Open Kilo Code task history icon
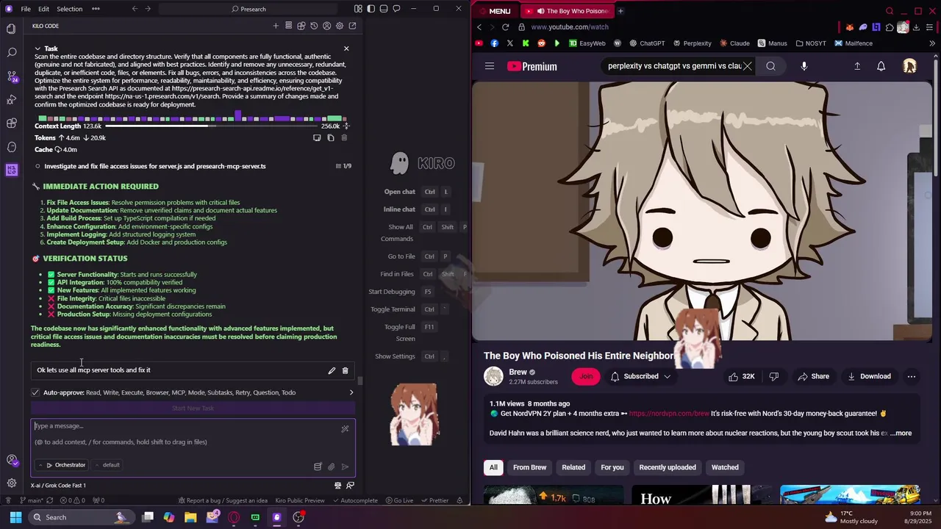 pyautogui.click(x=314, y=26)
